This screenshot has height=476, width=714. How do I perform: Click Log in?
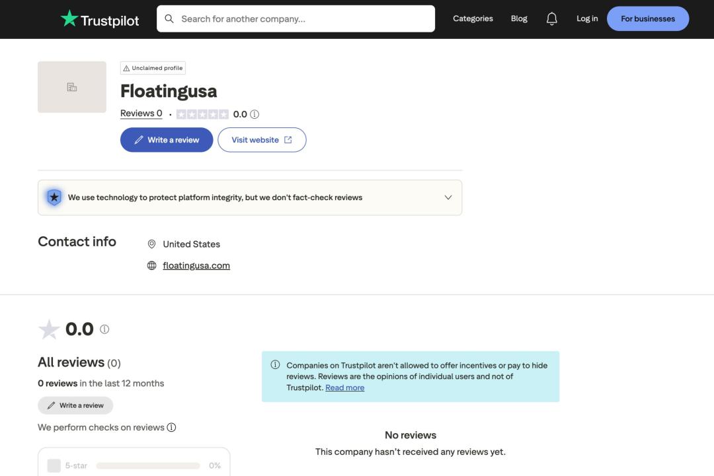pos(587,18)
